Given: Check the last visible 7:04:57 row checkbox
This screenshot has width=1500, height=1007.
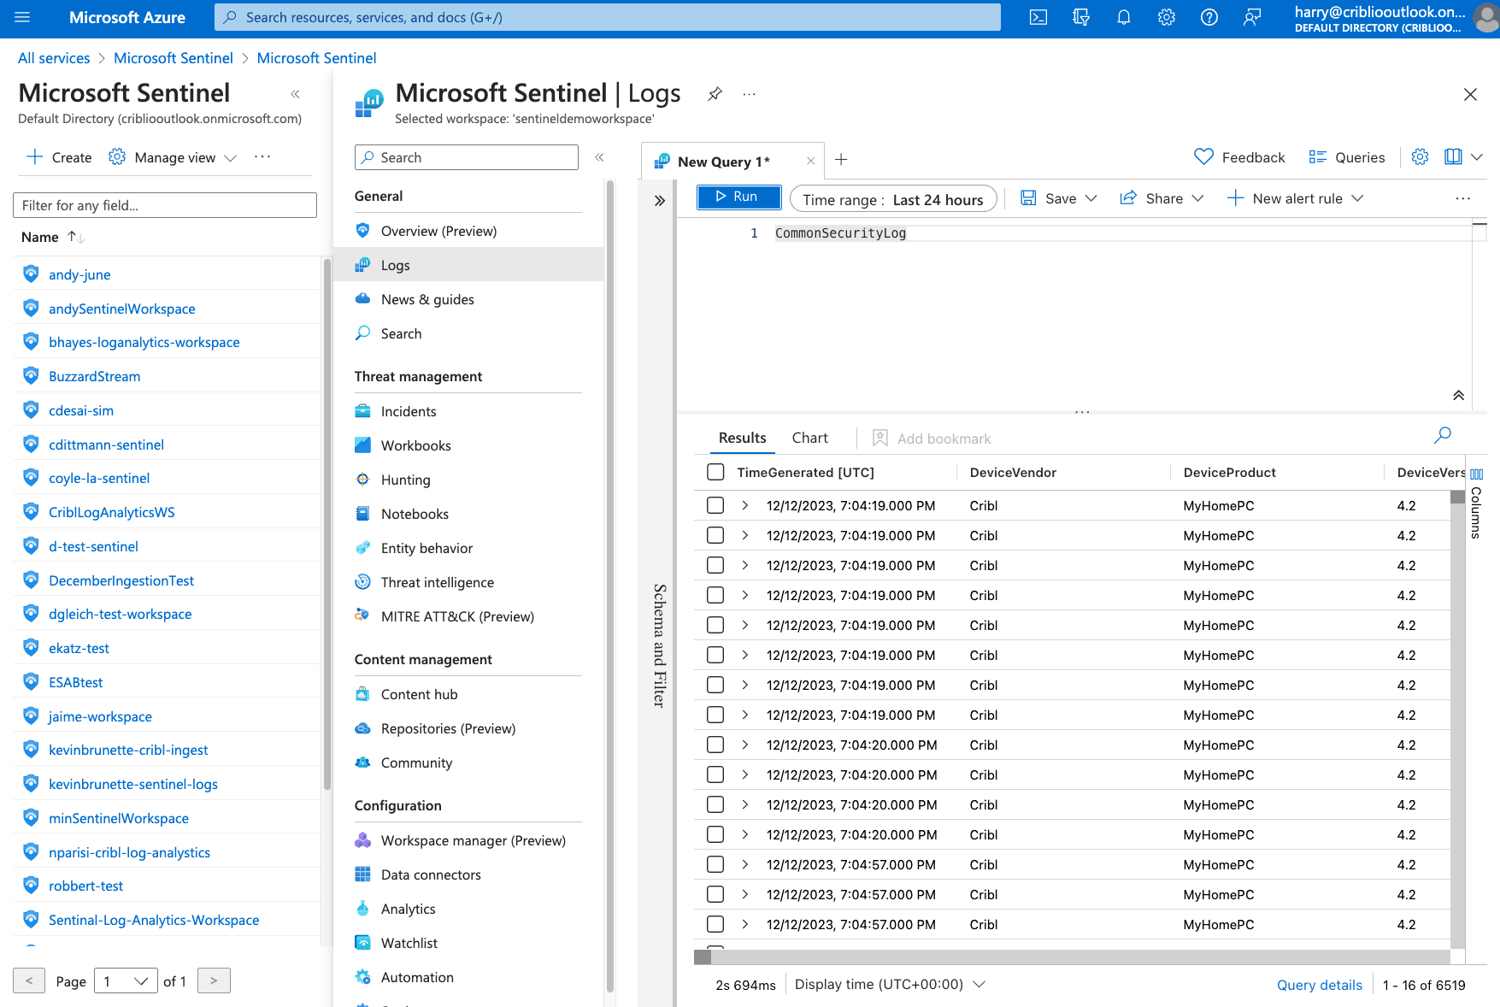Looking at the screenshot, I should coord(715,925).
